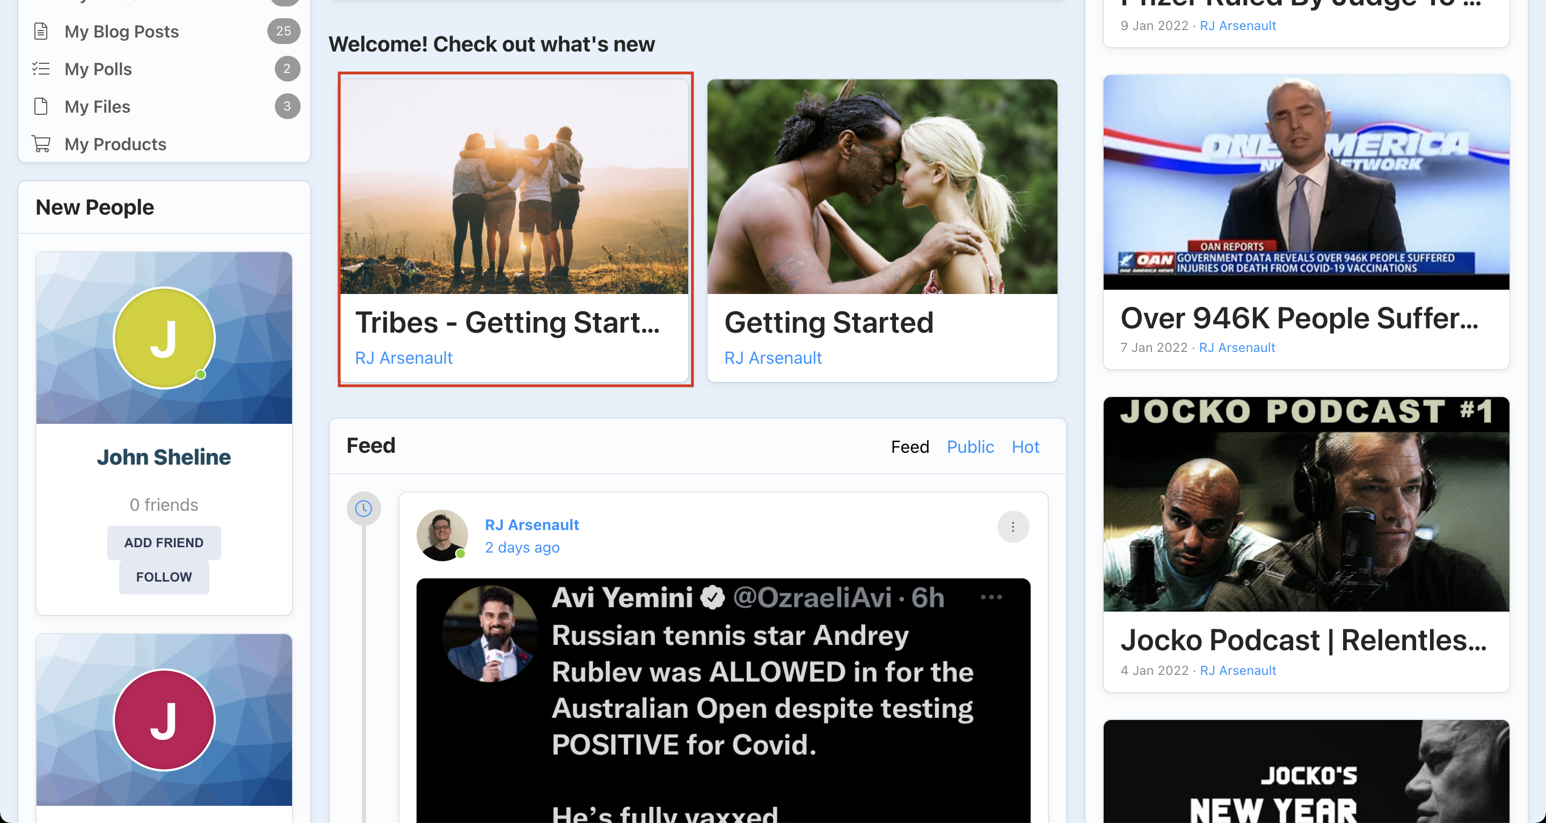The width and height of the screenshot is (1546, 823).
Task: Switch to the Hot feed tab
Action: click(1025, 447)
